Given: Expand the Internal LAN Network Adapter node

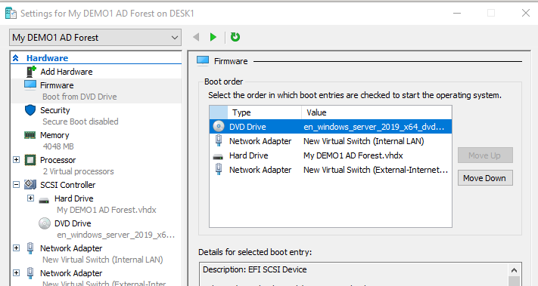Looking at the screenshot, I should point(16,248).
